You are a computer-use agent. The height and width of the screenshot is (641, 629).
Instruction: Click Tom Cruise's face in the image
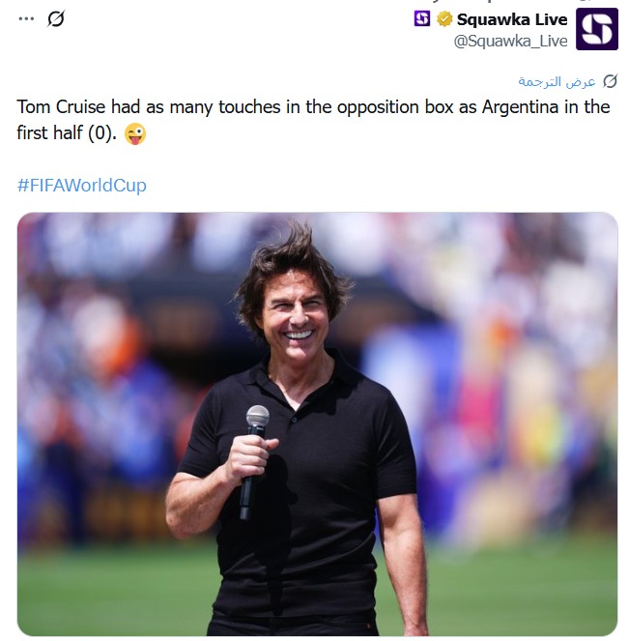295,319
